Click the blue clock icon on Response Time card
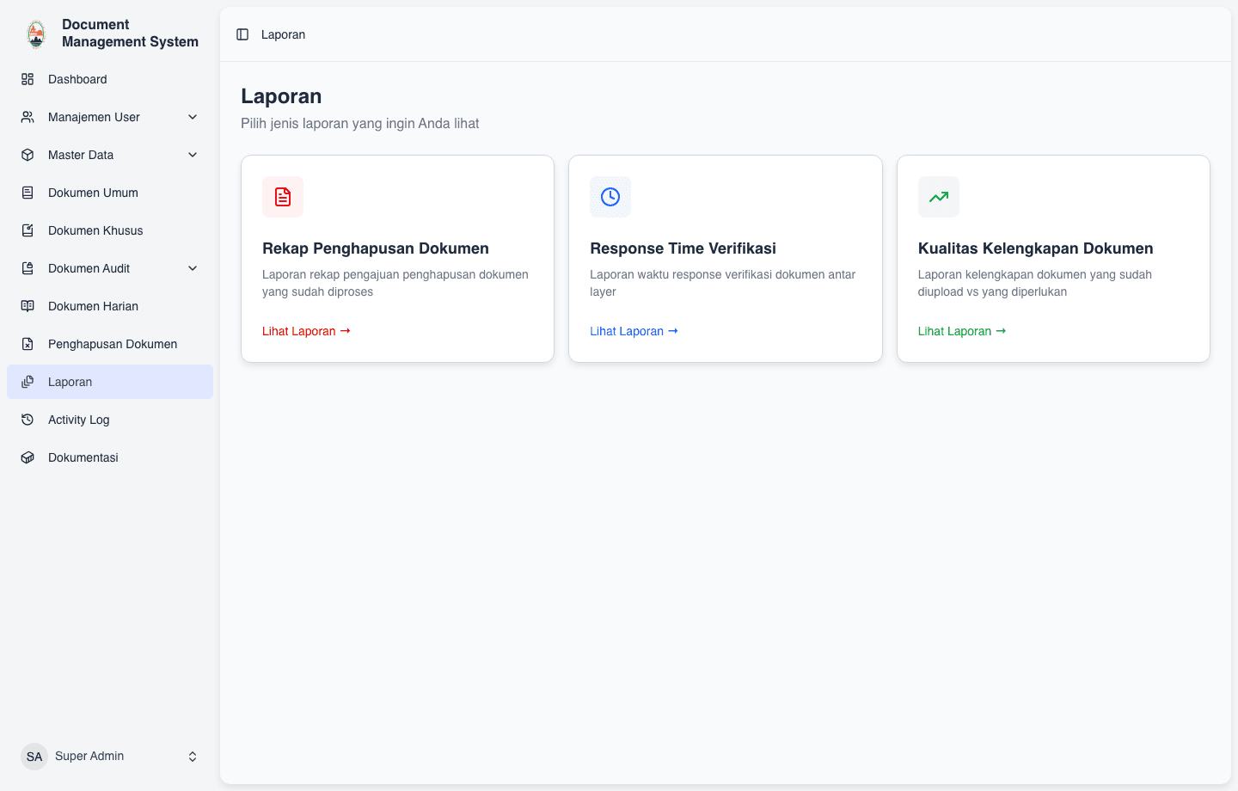Viewport: 1238px width, 791px height. (x=610, y=197)
